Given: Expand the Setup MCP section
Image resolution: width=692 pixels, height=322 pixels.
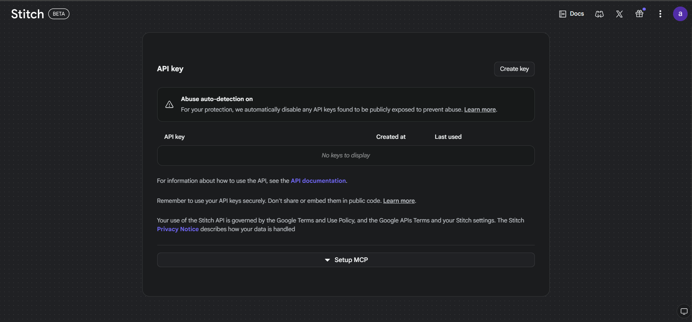Looking at the screenshot, I should [x=346, y=260].
